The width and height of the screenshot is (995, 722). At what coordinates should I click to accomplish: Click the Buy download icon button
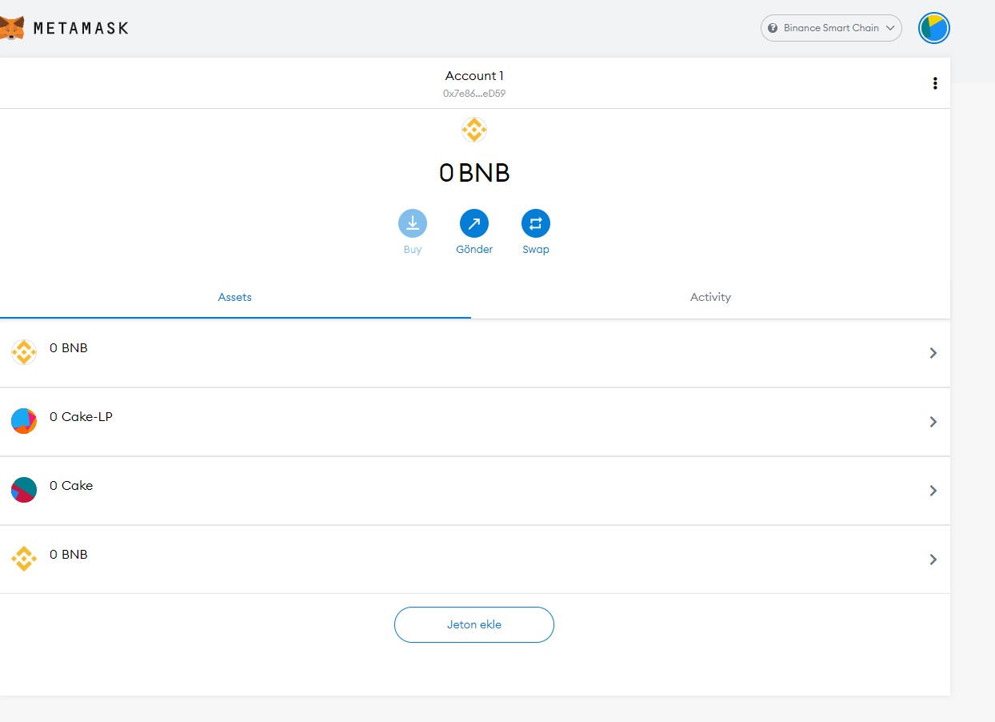(x=413, y=223)
